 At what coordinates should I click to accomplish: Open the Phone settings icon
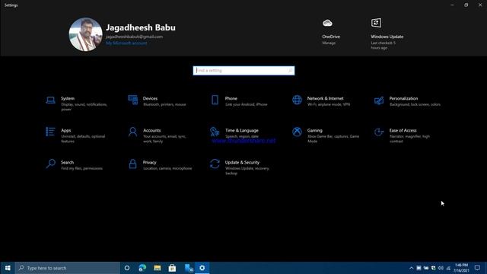pyautogui.click(x=215, y=100)
